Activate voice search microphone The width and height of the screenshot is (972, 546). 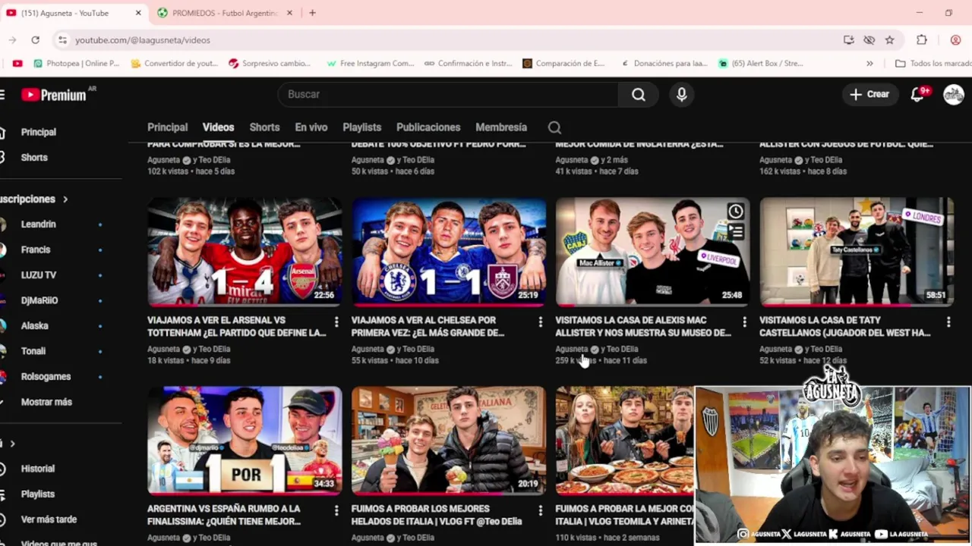(681, 94)
